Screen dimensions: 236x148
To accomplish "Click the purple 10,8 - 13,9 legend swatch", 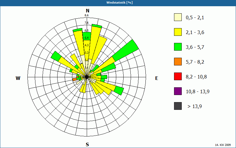I will 178,91.
